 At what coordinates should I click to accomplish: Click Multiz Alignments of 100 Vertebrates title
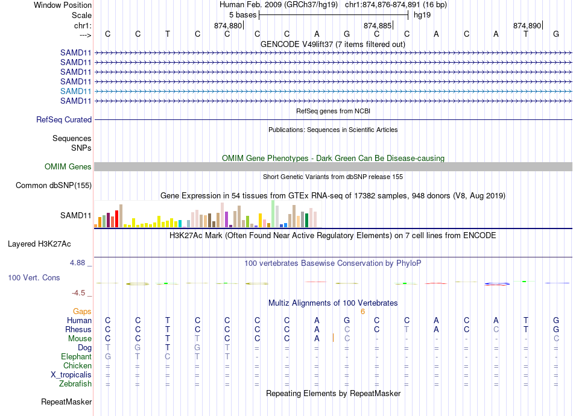[x=333, y=303]
